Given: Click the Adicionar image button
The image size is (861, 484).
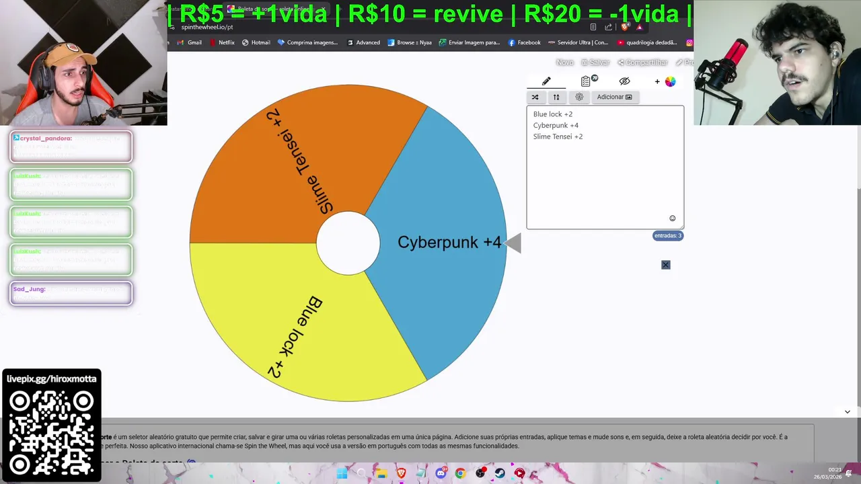Looking at the screenshot, I should pyautogui.click(x=614, y=97).
